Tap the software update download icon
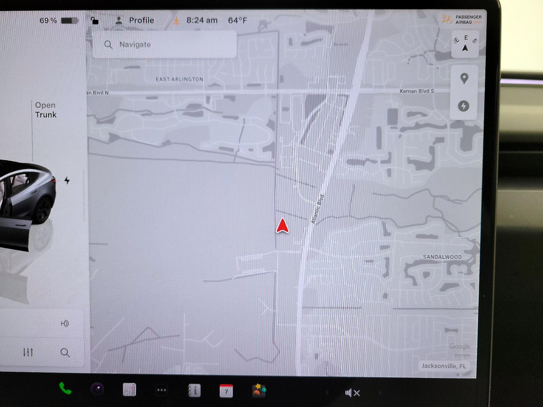 coord(176,20)
